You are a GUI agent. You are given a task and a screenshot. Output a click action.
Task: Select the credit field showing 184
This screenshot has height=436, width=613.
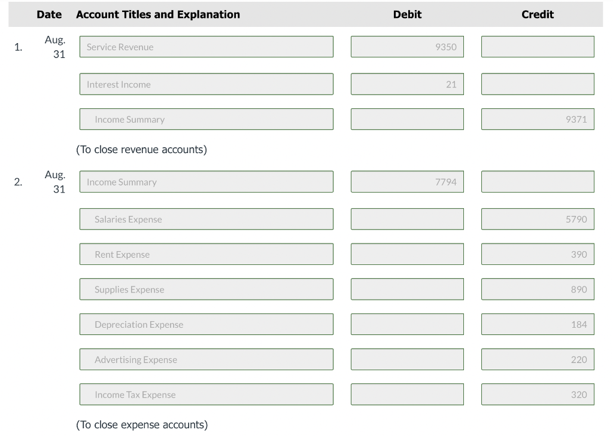coord(538,325)
